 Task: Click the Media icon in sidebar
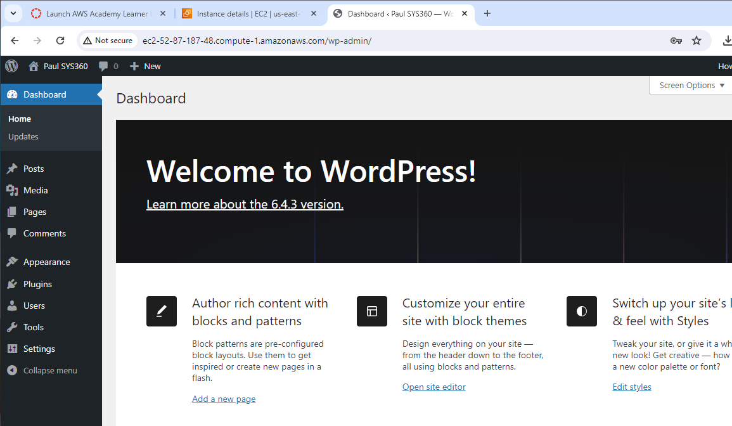pyautogui.click(x=12, y=190)
